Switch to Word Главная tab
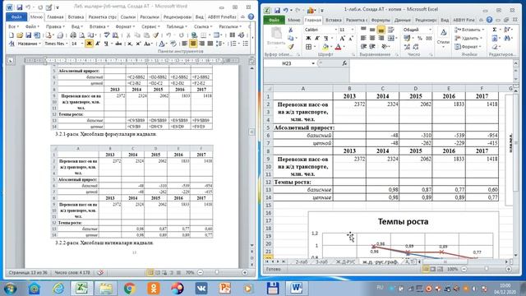 click(55, 16)
